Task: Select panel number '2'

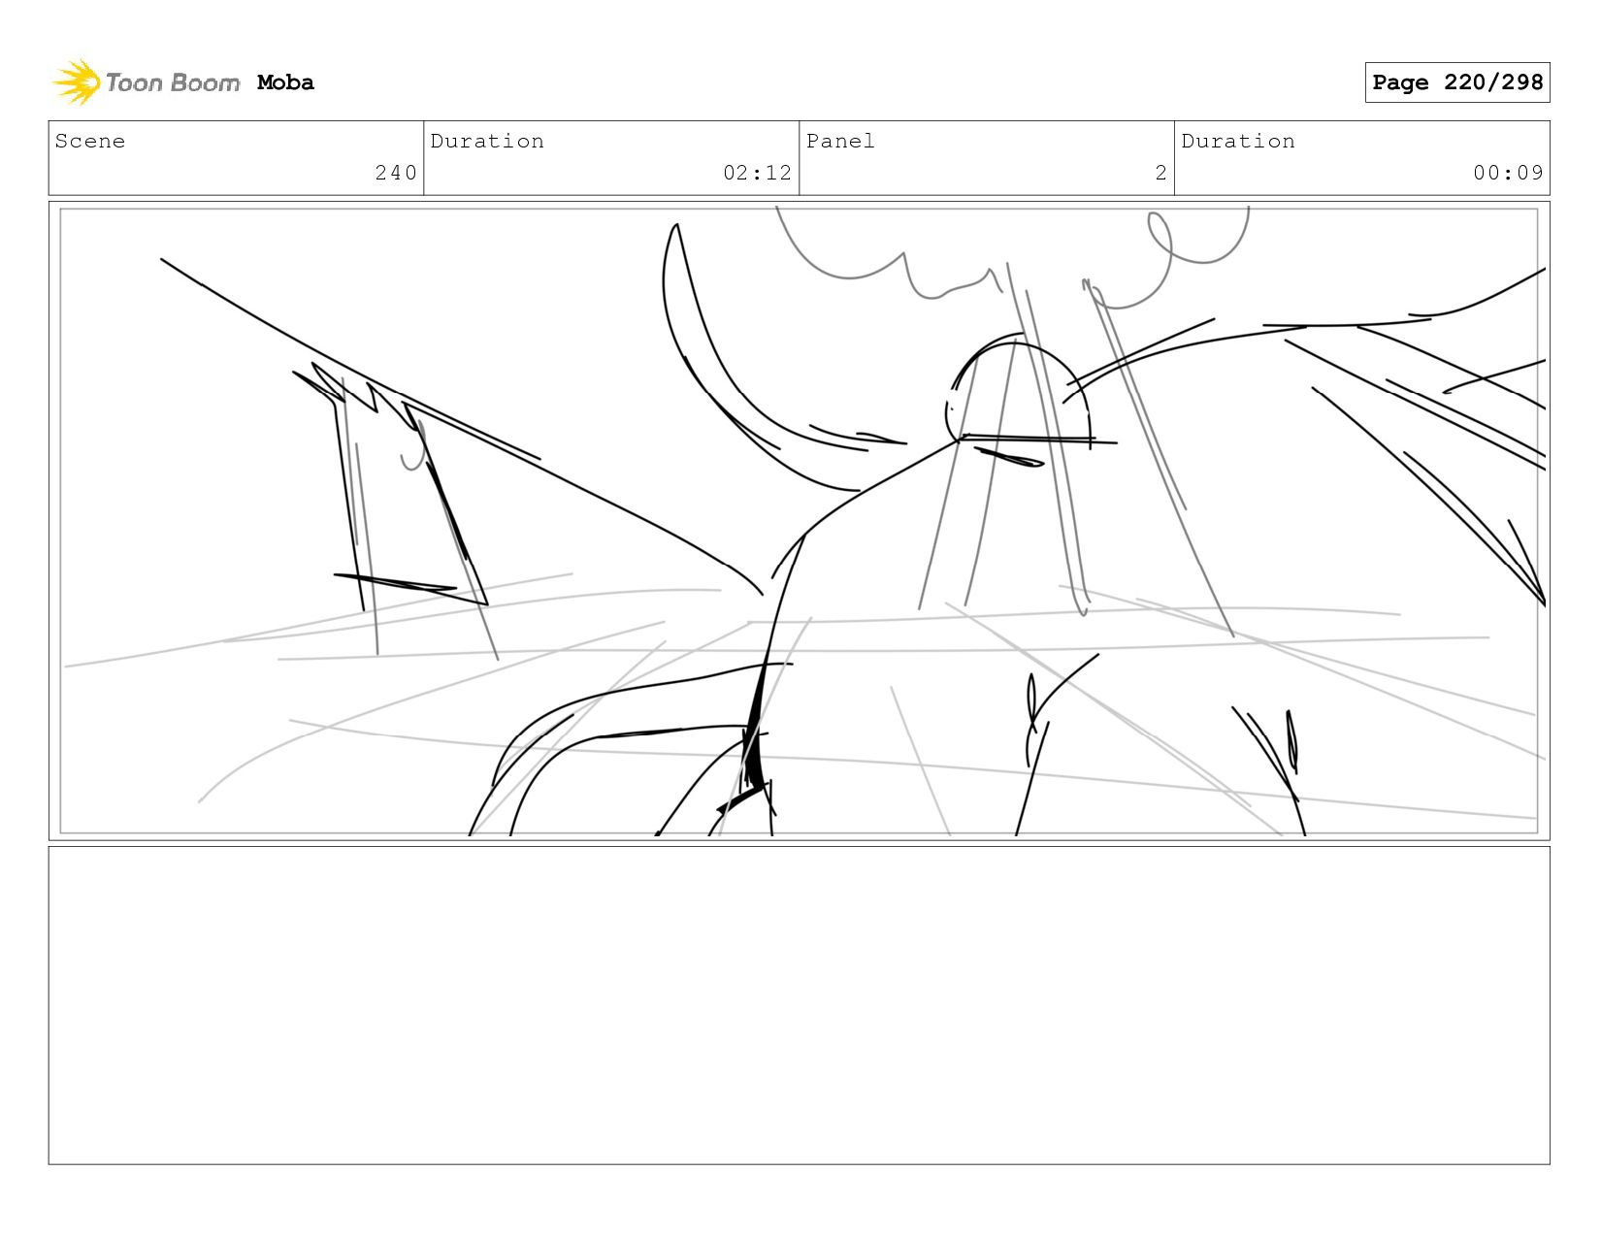Action: [1160, 173]
